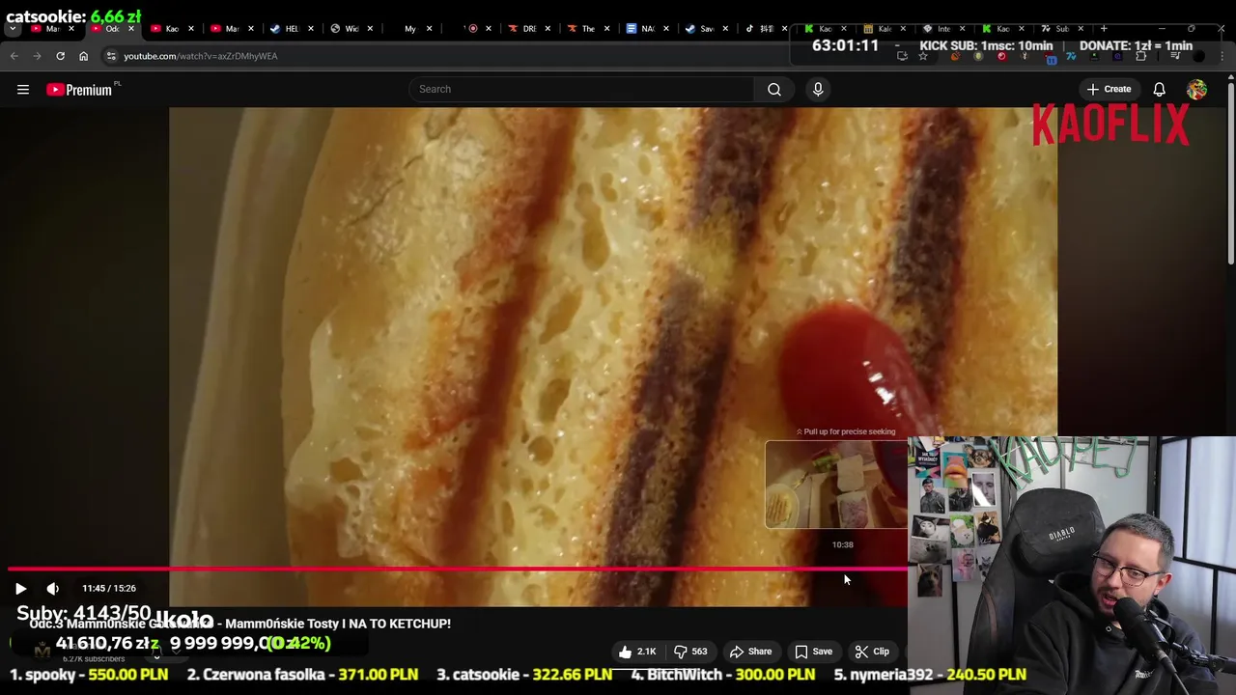Focus the YouTube Search input field
1236x695 pixels.
pos(582,90)
